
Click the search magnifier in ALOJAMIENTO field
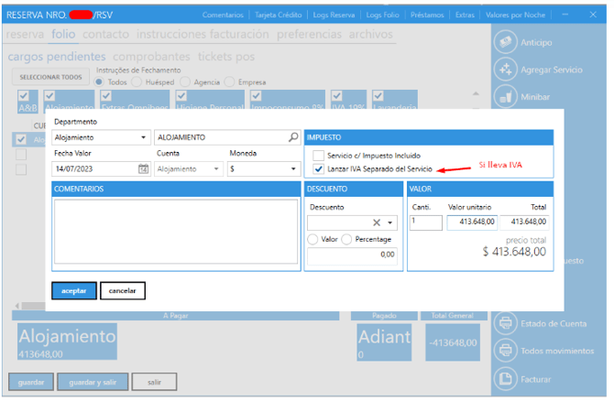(293, 137)
